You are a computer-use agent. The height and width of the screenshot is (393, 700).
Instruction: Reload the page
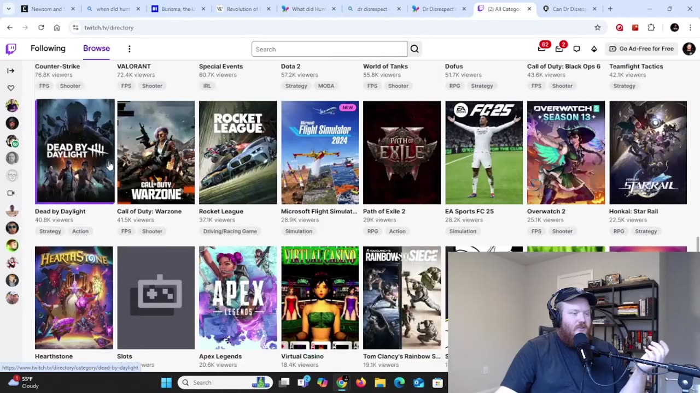41,27
